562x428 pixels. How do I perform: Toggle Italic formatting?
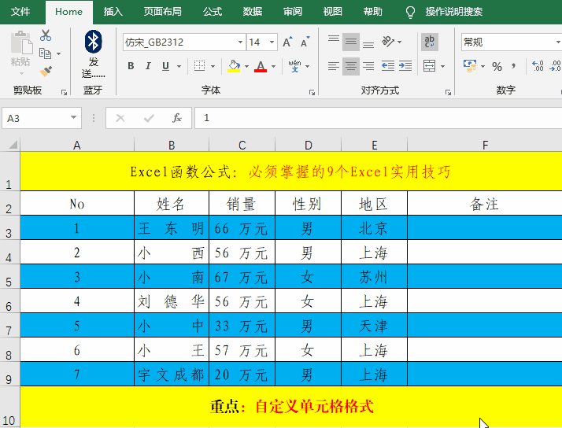149,67
